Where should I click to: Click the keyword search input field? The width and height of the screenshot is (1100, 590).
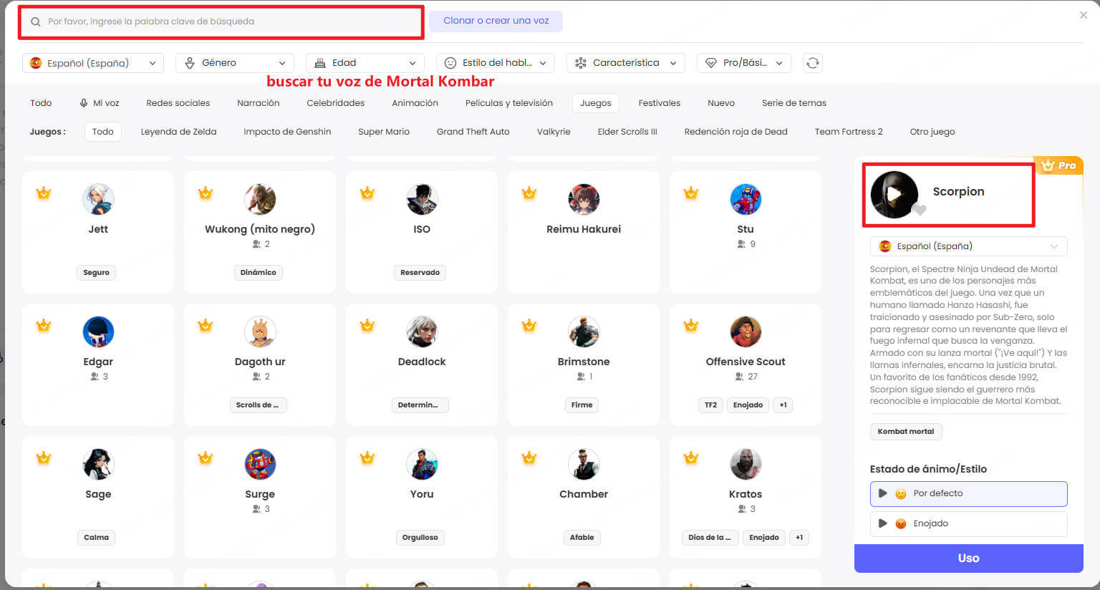(x=222, y=21)
